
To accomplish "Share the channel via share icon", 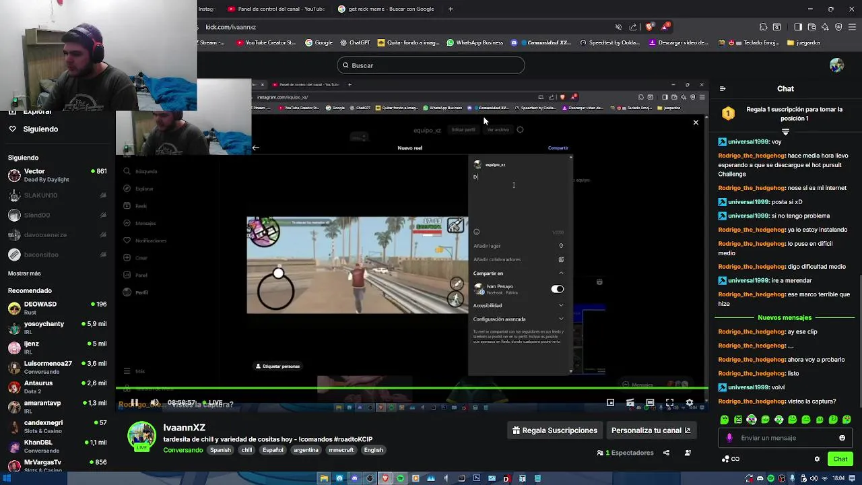I will (x=666, y=453).
